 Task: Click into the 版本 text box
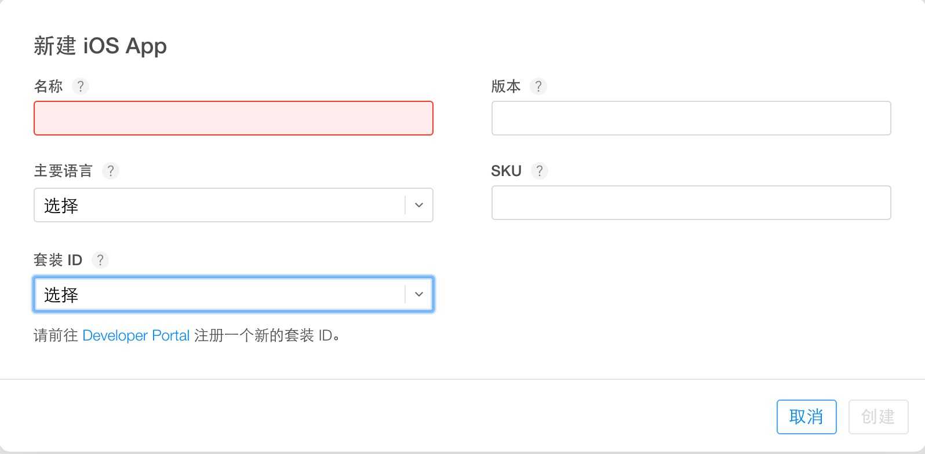pos(691,118)
